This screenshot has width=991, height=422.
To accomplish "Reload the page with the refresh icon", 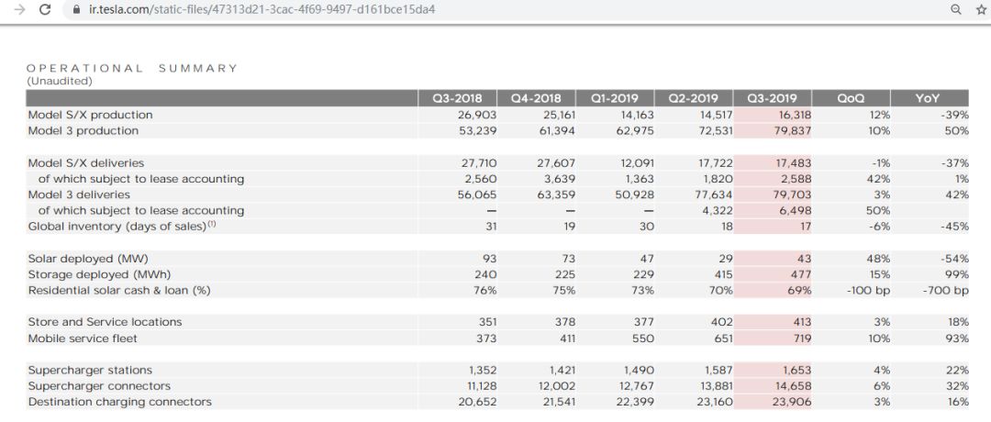I will 45,10.
